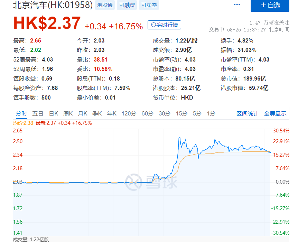The image size is (298, 242).
Task: Click the 货币单位 value HKD
Action: tap(187, 97)
